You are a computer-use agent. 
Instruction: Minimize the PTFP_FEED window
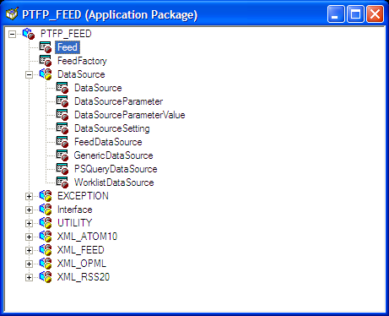pyautogui.click(x=336, y=14)
